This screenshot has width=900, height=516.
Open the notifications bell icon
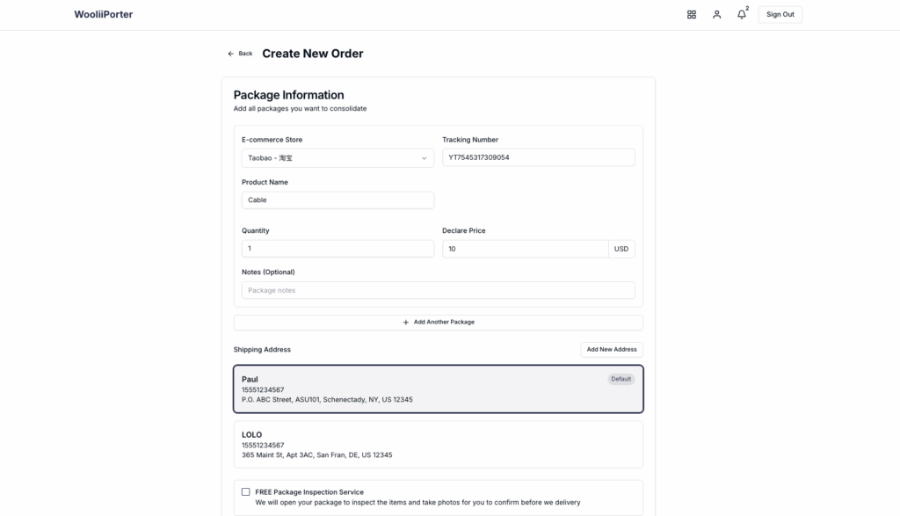click(x=742, y=15)
